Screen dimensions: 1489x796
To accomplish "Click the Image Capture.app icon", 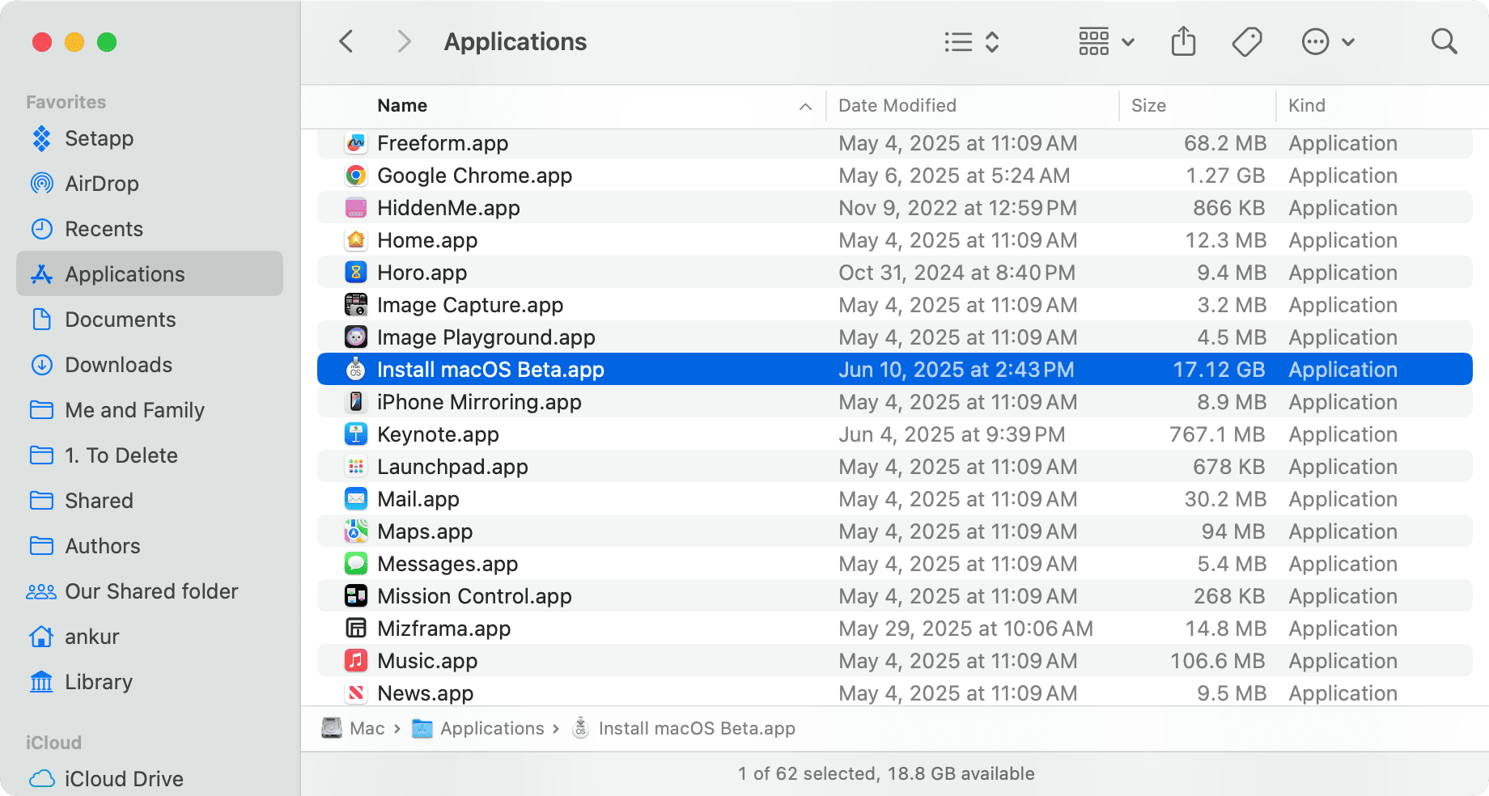I will [356, 305].
